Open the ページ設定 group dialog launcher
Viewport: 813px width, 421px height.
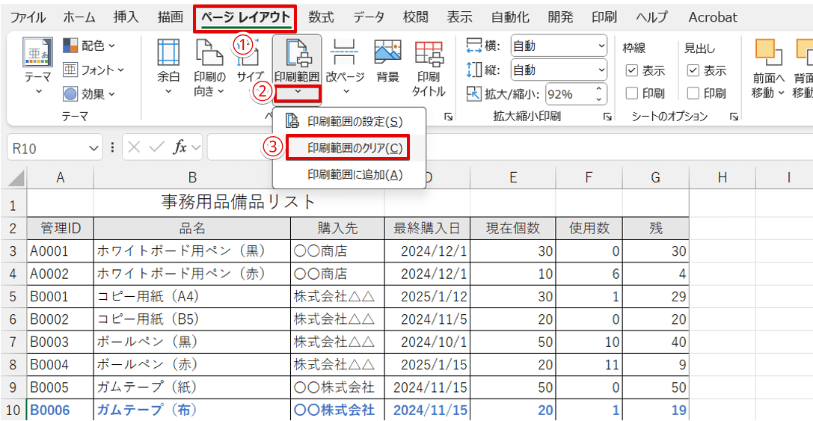pos(448,117)
